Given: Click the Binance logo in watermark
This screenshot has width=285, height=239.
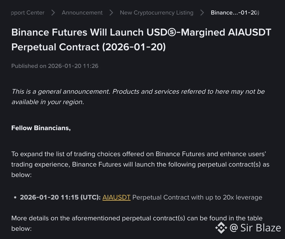Looking at the screenshot, I should pyautogui.click(x=221, y=228).
